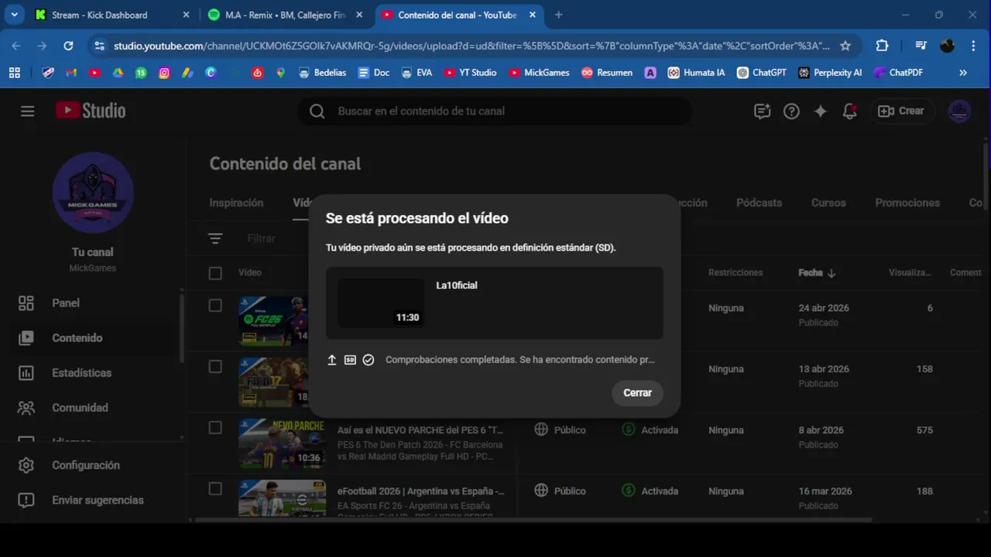Switch to Stream - Kick Dashboard browser tab
991x557 pixels.
pos(112,15)
